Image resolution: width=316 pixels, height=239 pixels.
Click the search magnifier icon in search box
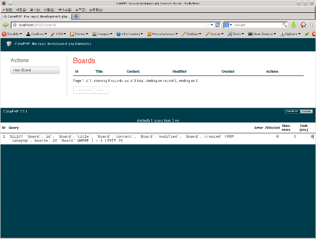click(x=284, y=25)
